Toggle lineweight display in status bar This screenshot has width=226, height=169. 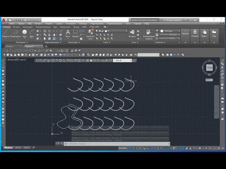tap(174, 148)
